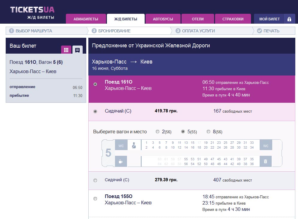This screenshot has height=219, width=298.
Task: Go back to Выбор маршрута step
Action: 34,31
